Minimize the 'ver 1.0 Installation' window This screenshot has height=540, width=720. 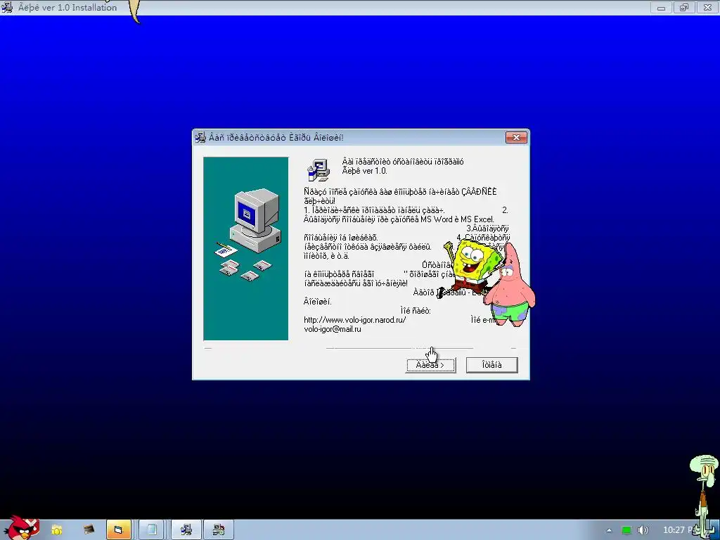pos(661,7)
